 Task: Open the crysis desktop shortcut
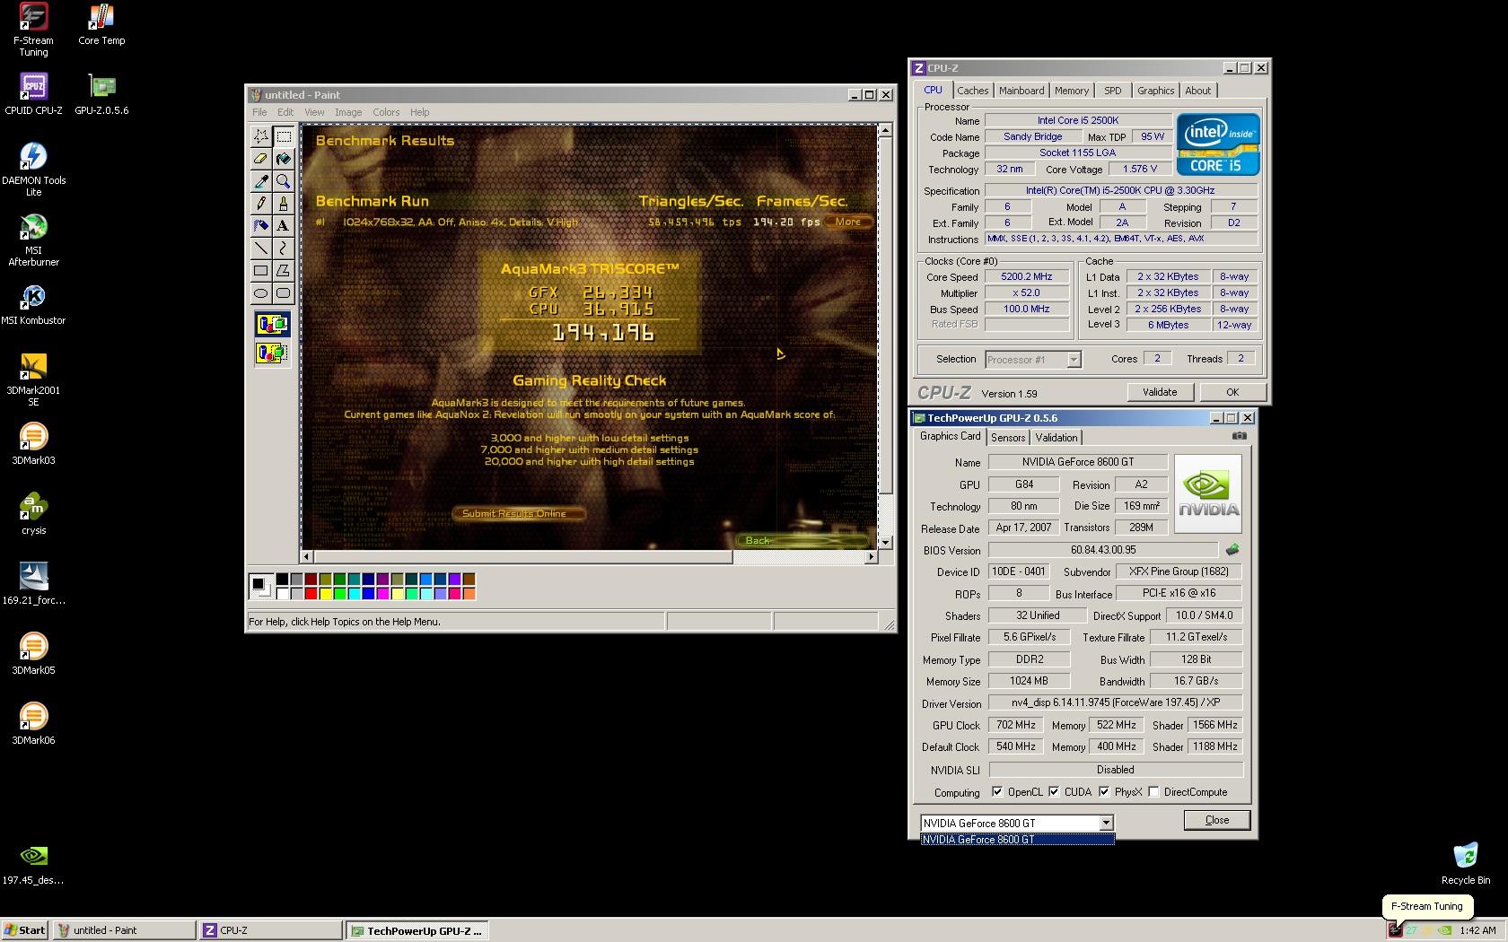pyautogui.click(x=33, y=514)
